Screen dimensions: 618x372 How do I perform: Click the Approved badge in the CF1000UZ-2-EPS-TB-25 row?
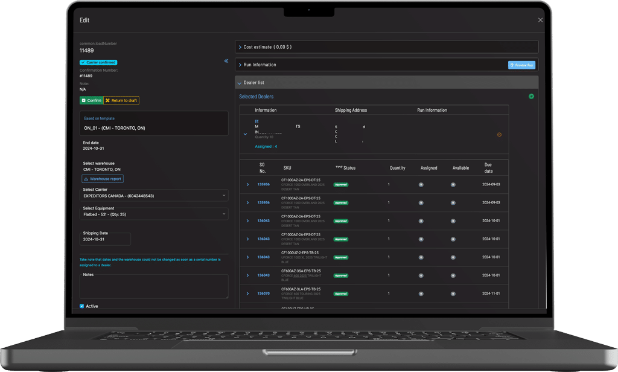coord(341,258)
